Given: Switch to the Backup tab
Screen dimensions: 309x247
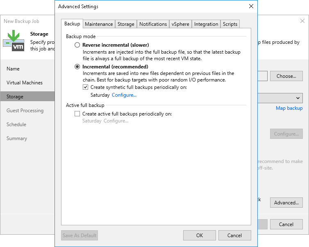Looking at the screenshot, I should point(72,24).
